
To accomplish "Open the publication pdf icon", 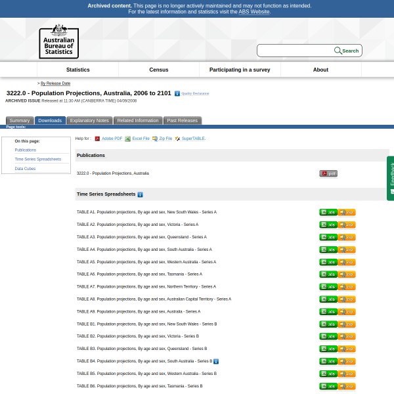I will pos(328,173).
